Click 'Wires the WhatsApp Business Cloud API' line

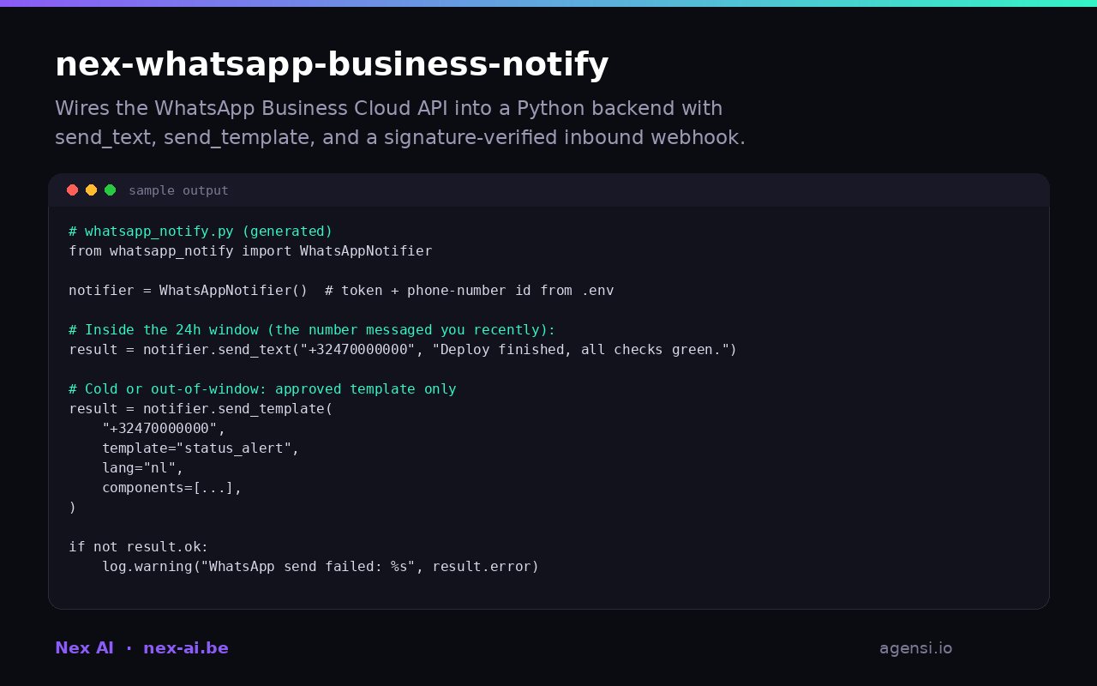click(388, 108)
